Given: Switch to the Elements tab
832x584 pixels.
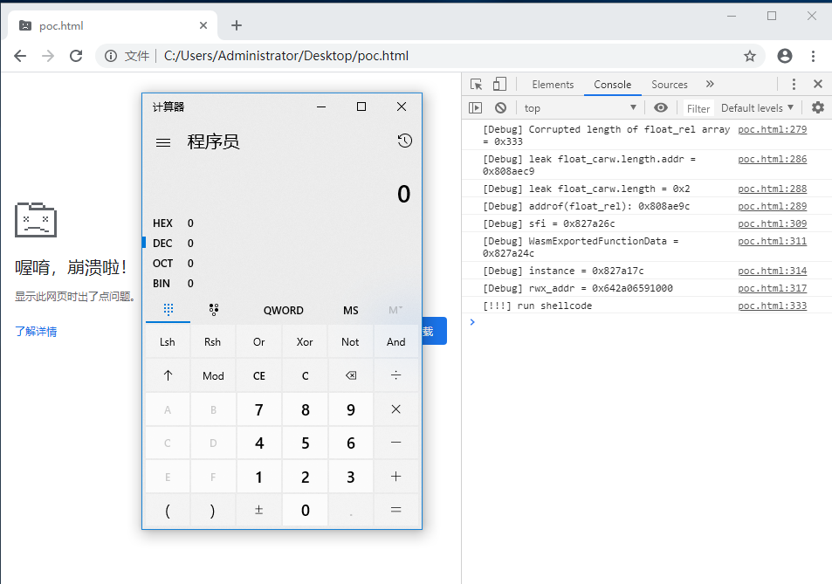Looking at the screenshot, I should [x=553, y=85].
